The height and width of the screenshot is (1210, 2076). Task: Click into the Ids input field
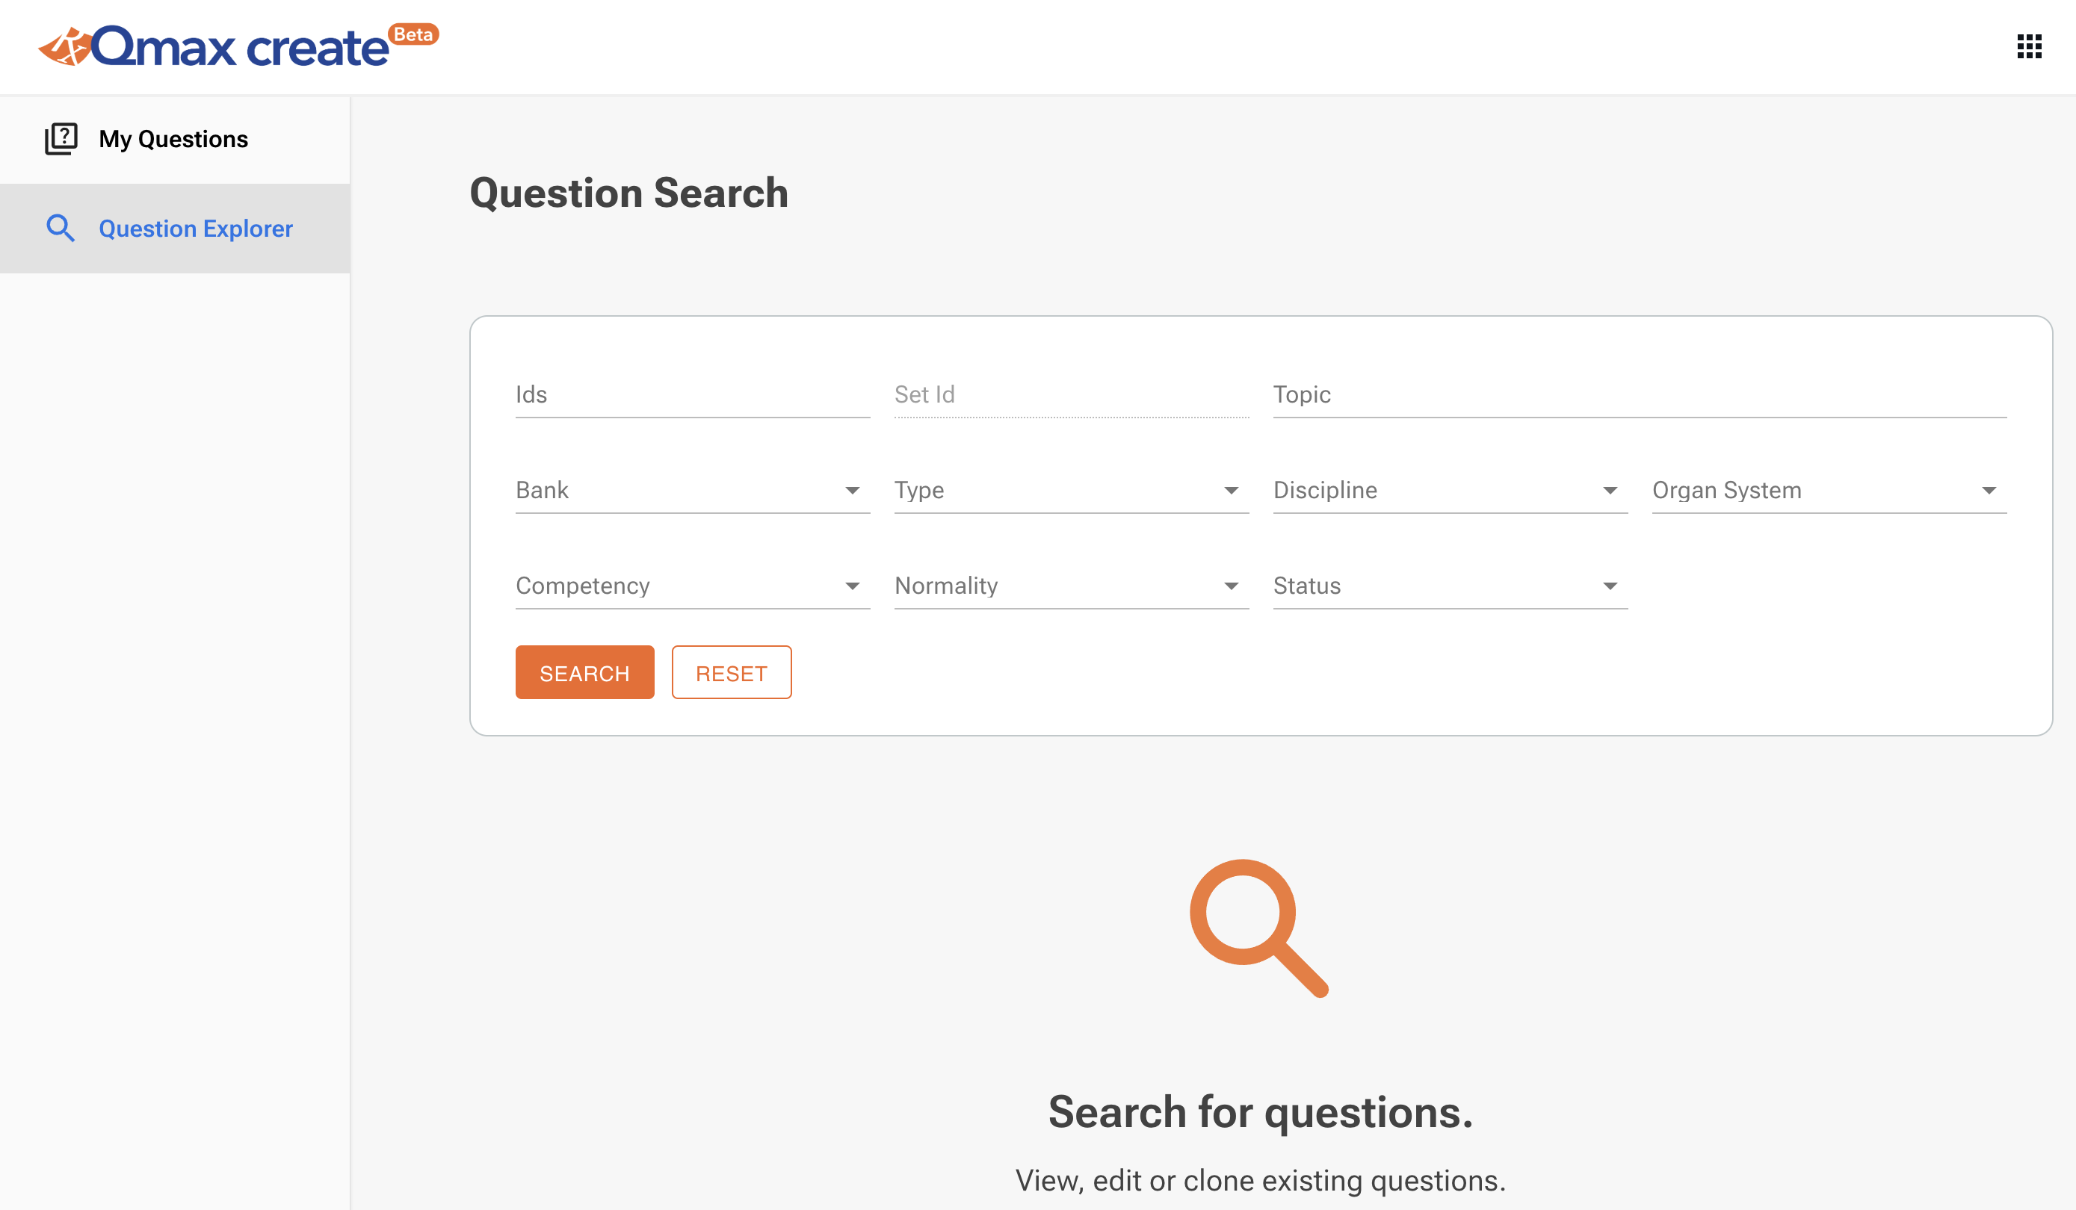(x=692, y=395)
